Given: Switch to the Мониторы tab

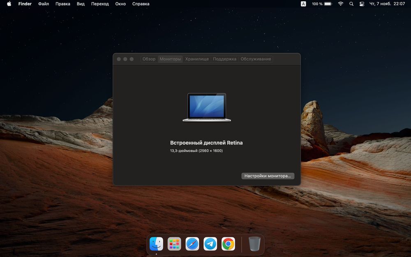Looking at the screenshot, I should [x=170, y=59].
